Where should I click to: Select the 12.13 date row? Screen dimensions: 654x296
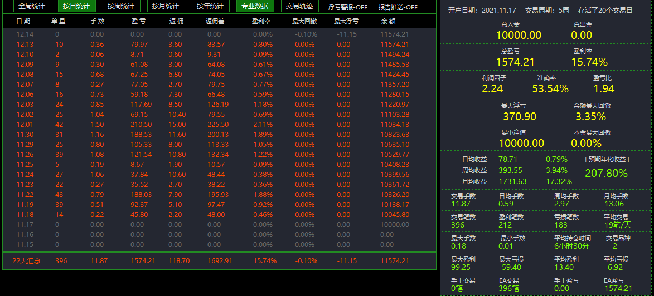point(219,44)
